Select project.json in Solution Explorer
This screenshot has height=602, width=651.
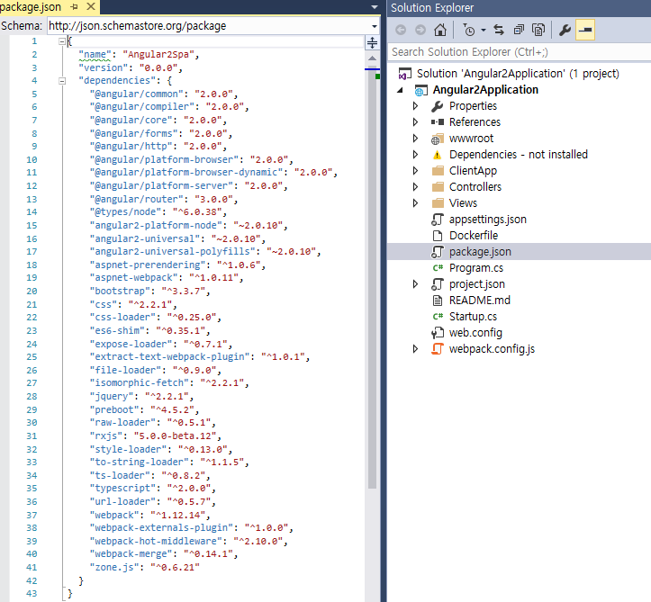click(x=476, y=283)
